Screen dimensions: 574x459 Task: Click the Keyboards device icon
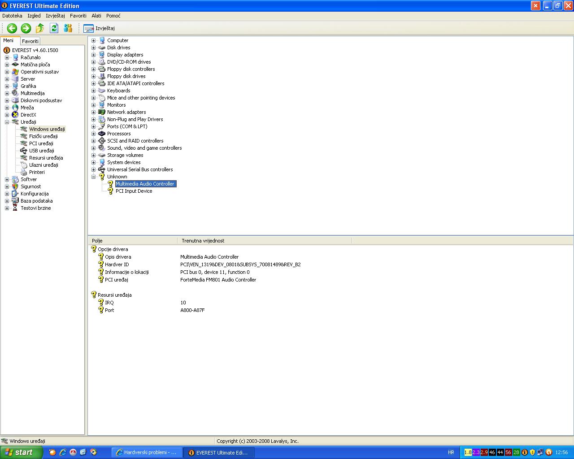pos(102,91)
